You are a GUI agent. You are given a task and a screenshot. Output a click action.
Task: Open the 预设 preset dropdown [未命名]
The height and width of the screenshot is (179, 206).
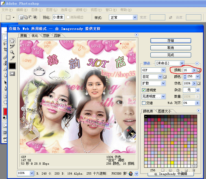pyautogui.click(x=170, y=63)
